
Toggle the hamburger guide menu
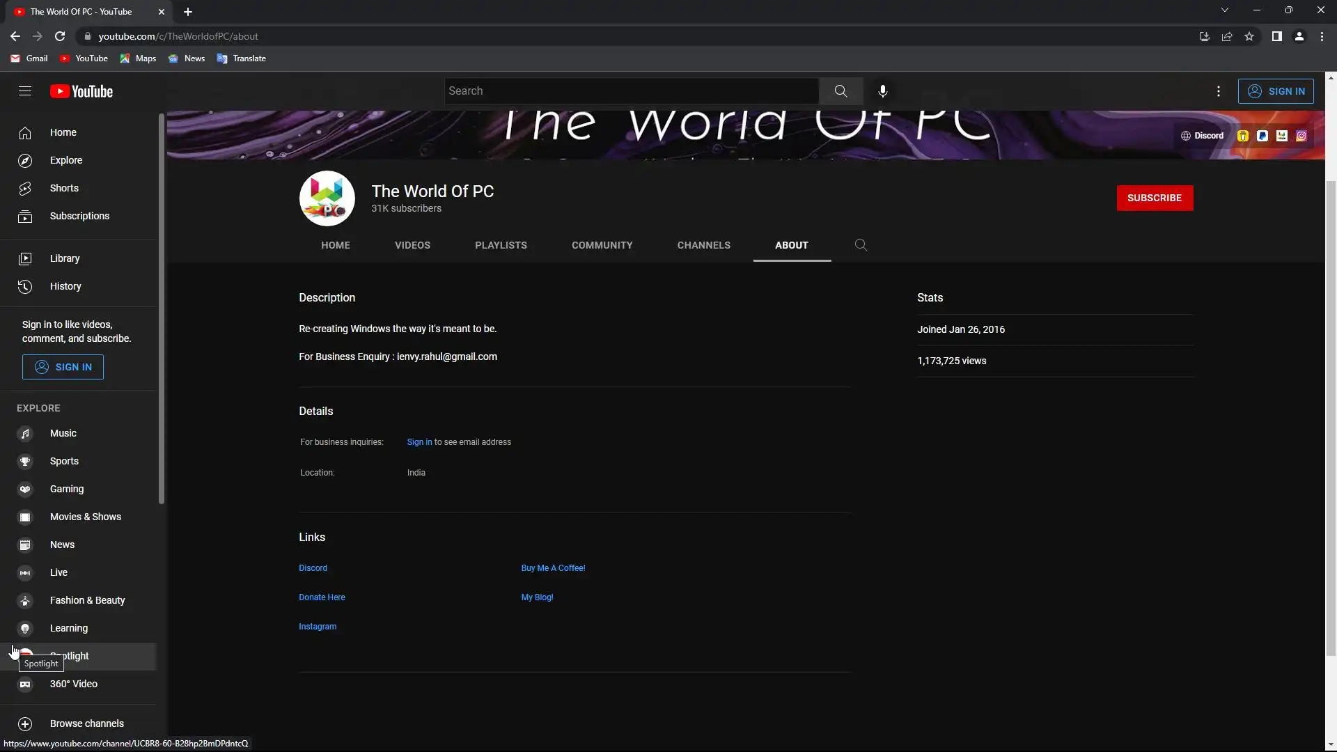(25, 91)
